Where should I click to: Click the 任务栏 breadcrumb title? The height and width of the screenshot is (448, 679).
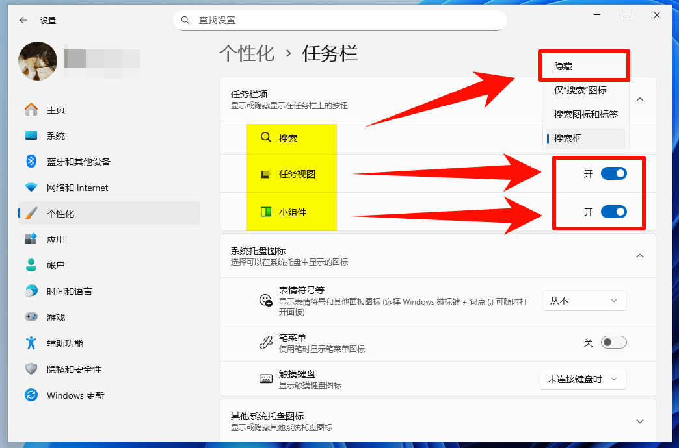330,54
